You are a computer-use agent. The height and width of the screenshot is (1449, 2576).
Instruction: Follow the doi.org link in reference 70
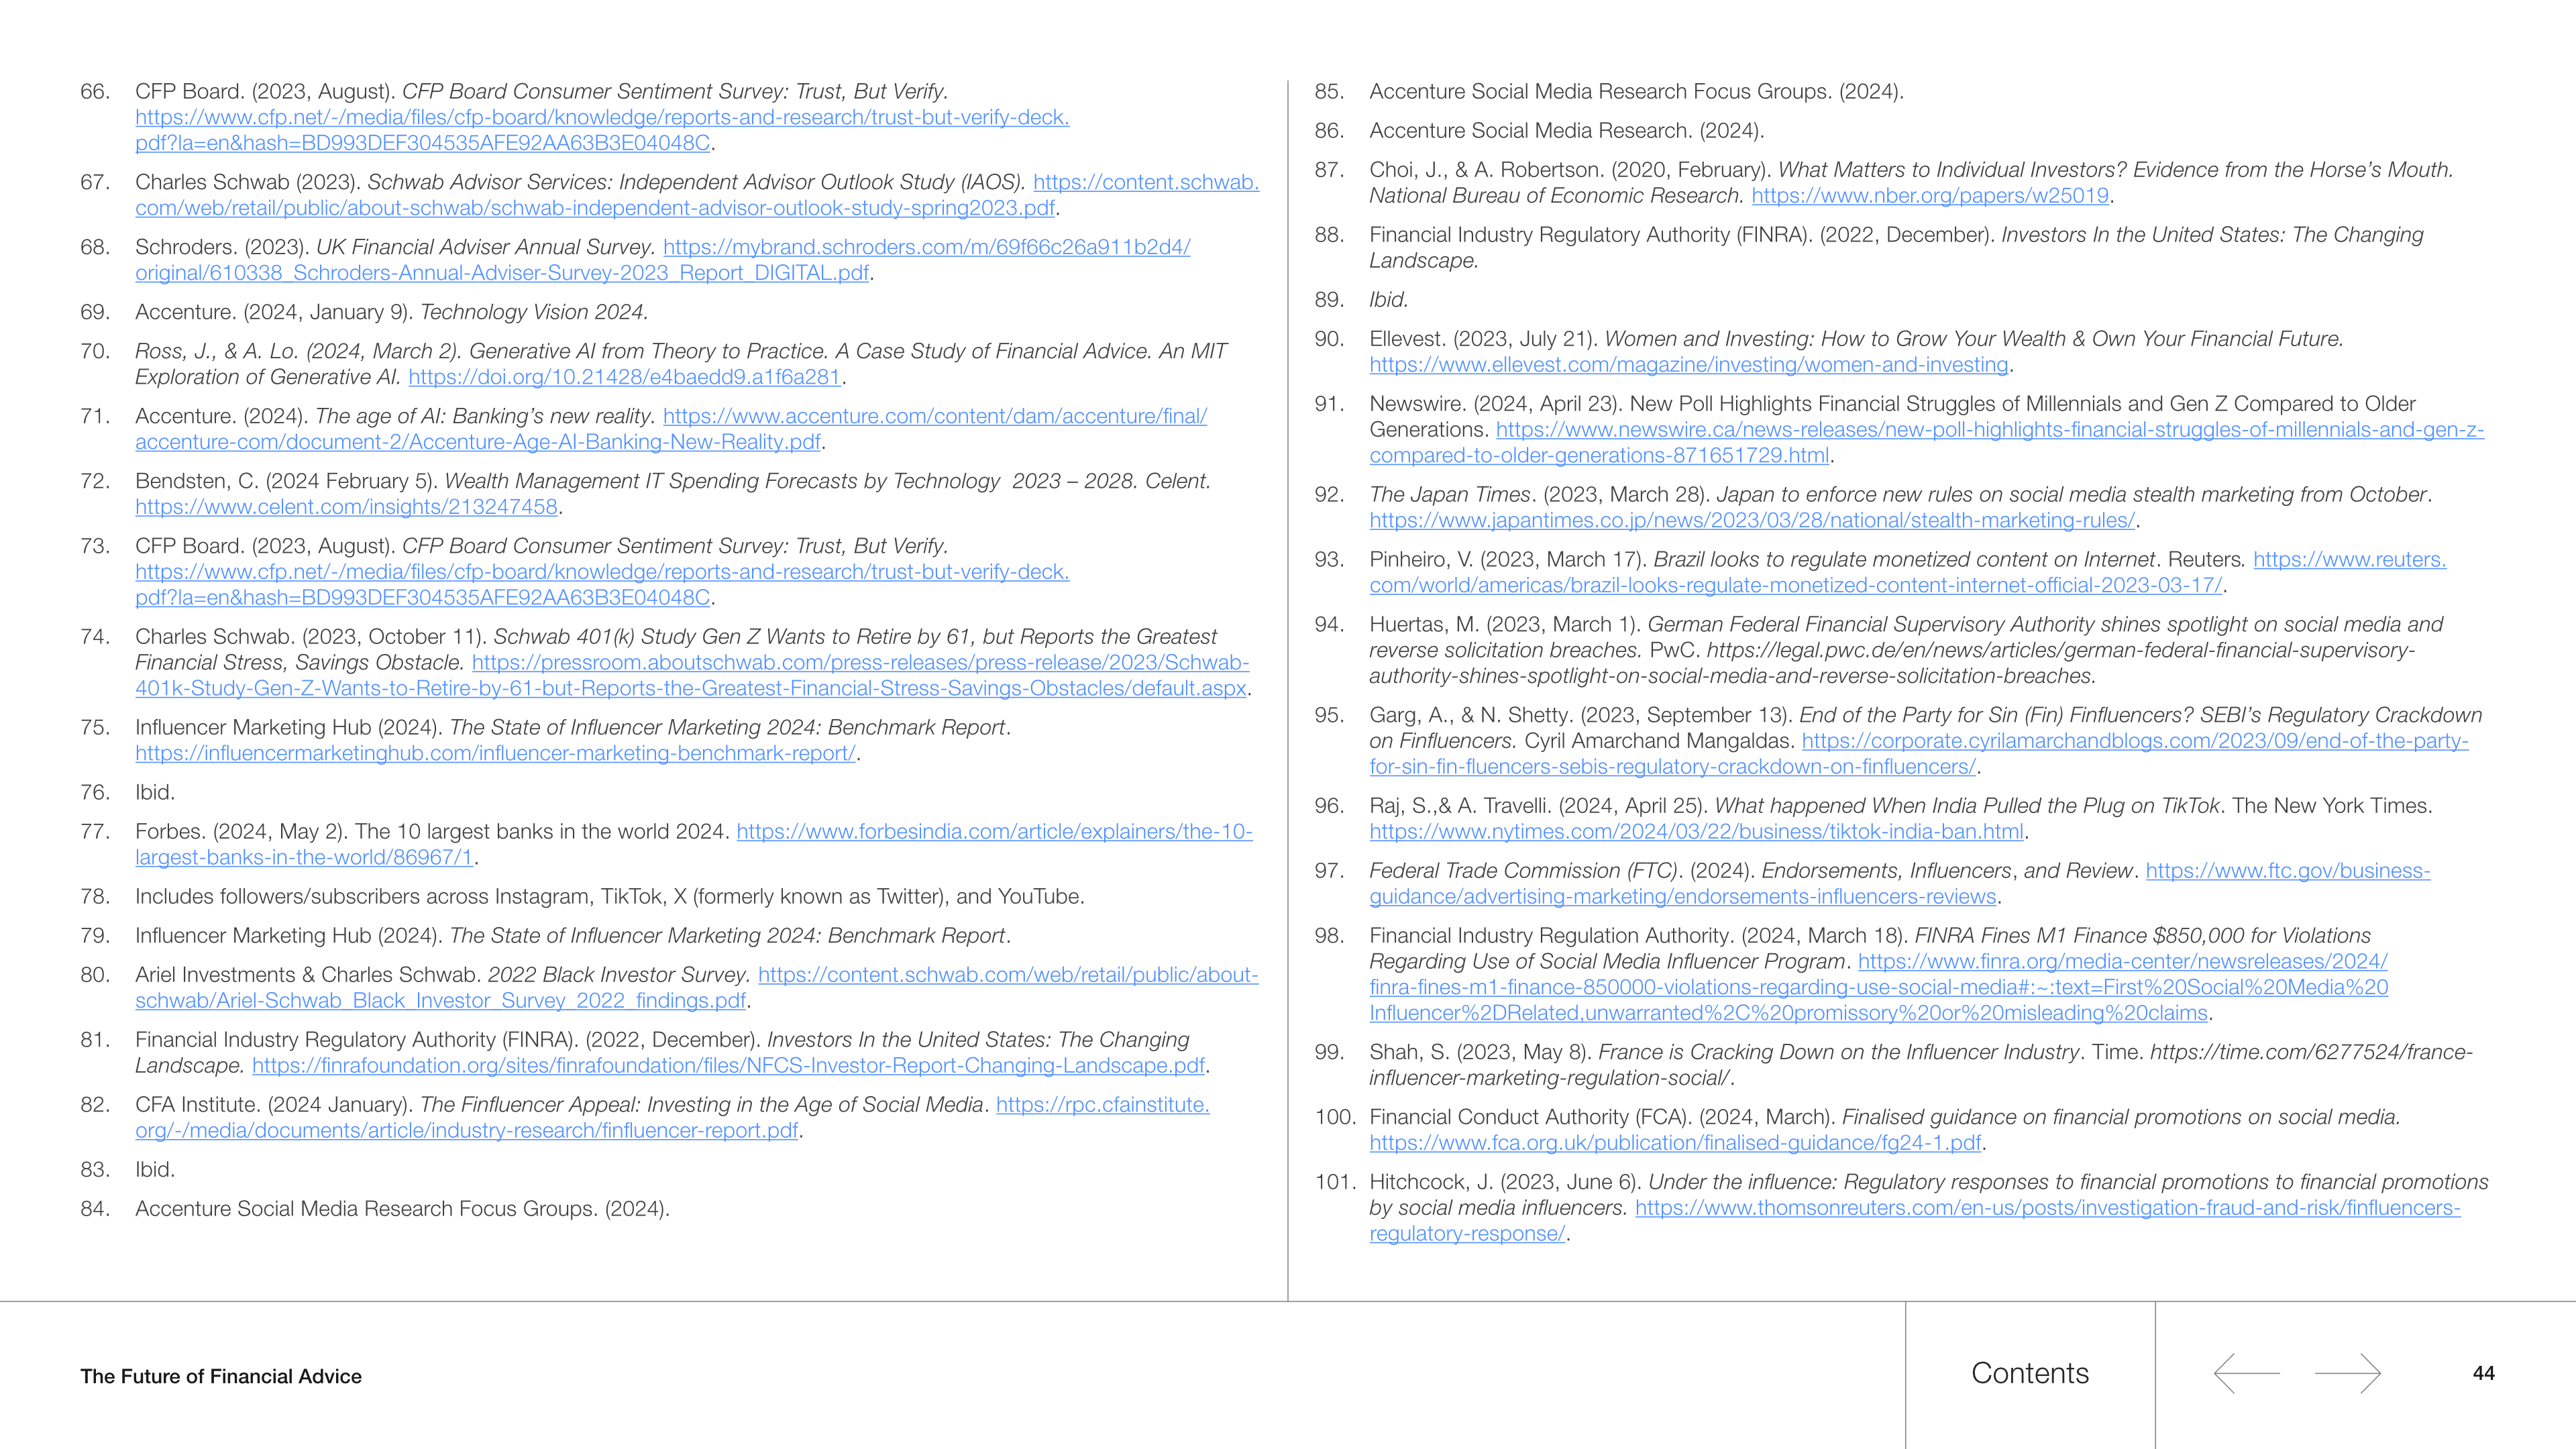624,377
